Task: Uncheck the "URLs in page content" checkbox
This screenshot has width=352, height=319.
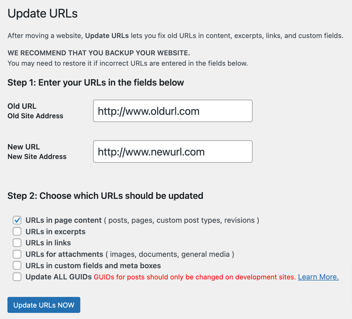Action: pos(17,220)
